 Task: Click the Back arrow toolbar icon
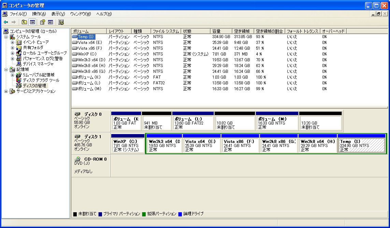(6, 22)
